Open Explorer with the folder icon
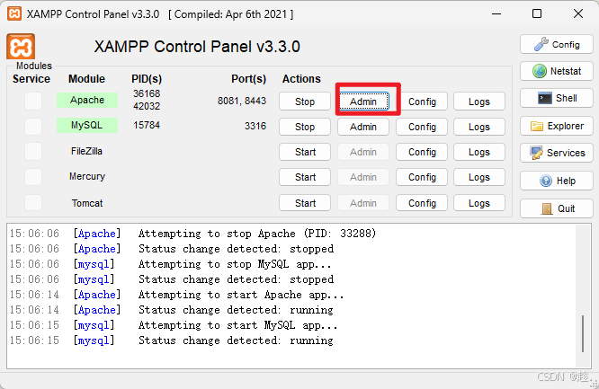599x389 pixels. (557, 126)
